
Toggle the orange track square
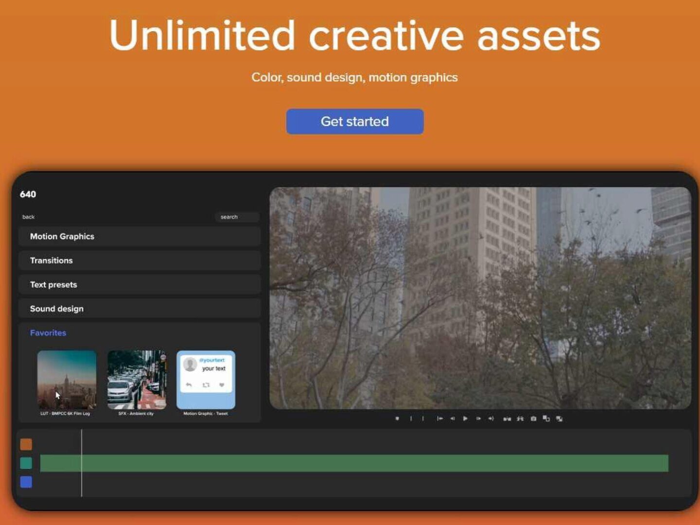(x=26, y=444)
